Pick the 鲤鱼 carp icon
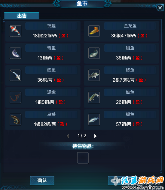This screenshot has width=165, height=190. tap(15, 75)
